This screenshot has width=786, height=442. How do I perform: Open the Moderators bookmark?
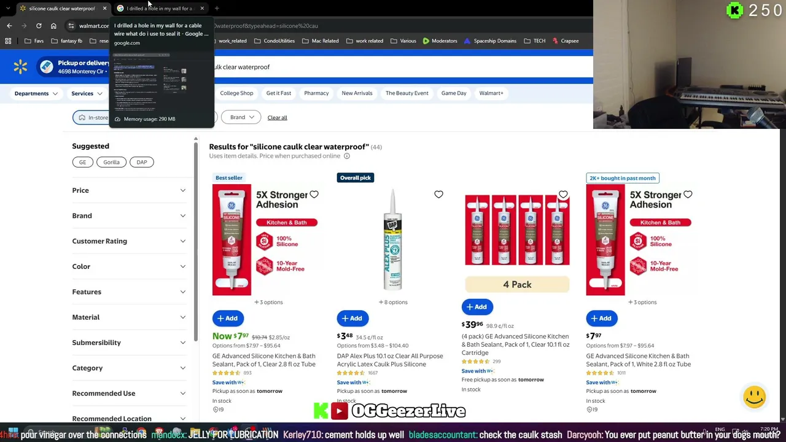click(440, 41)
